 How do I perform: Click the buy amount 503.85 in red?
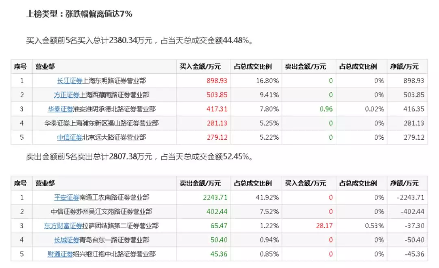pyautogui.click(x=217, y=95)
